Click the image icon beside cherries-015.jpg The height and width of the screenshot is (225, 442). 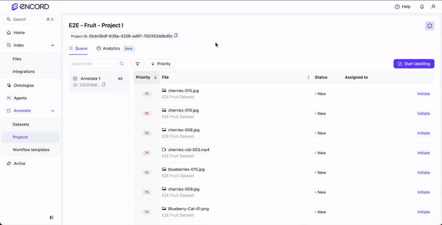(164, 90)
